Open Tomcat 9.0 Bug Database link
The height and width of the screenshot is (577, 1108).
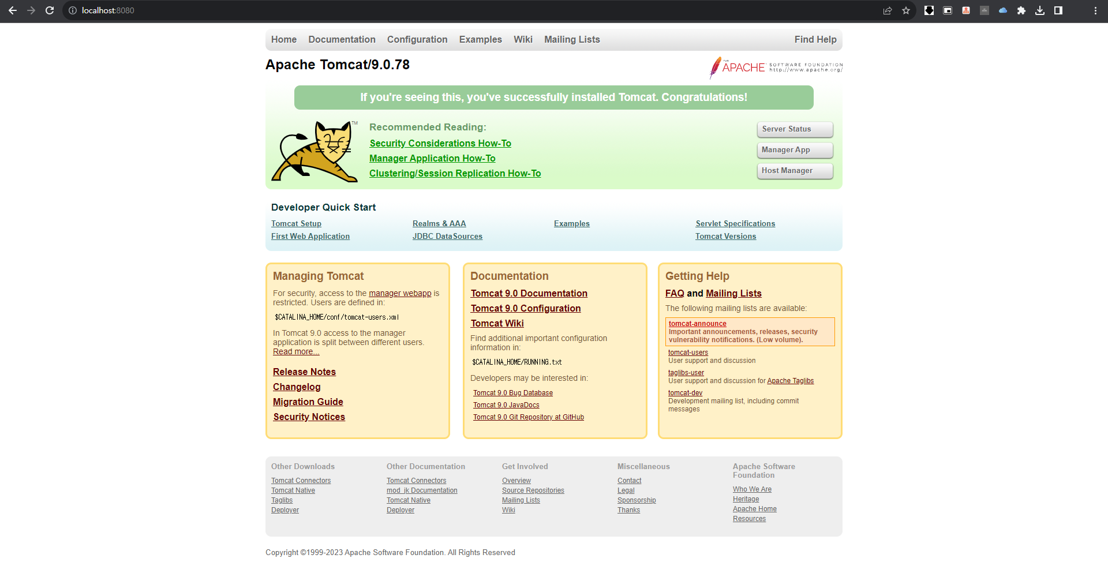click(x=513, y=393)
